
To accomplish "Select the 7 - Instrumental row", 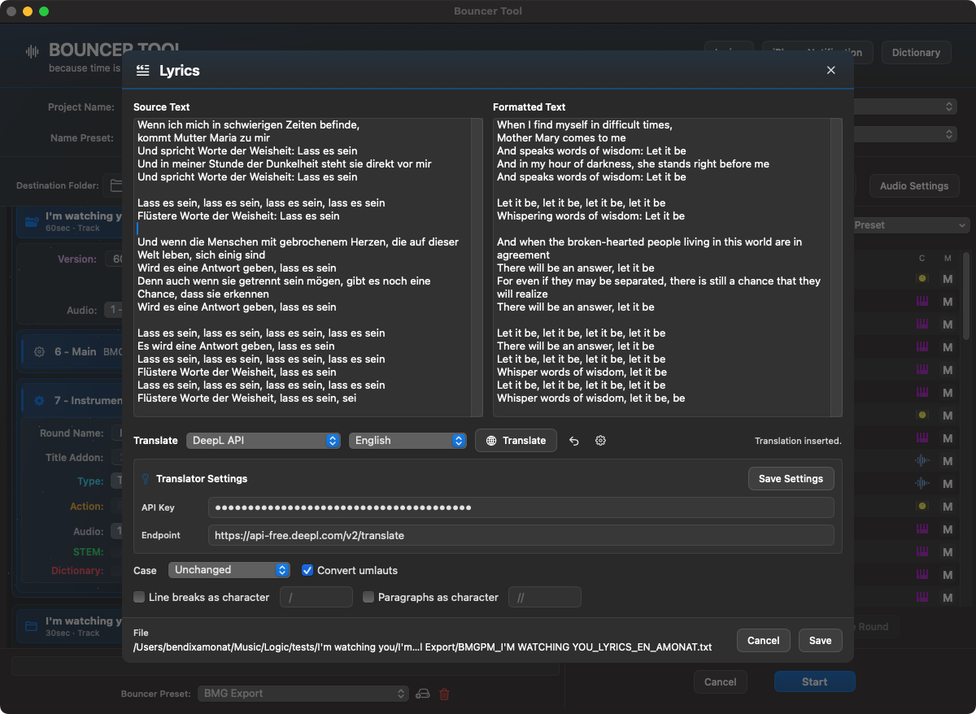I will pos(72,401).
